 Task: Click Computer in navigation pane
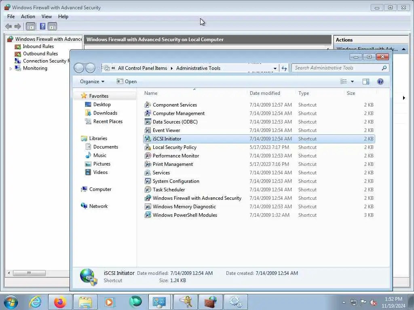point(100,189)
